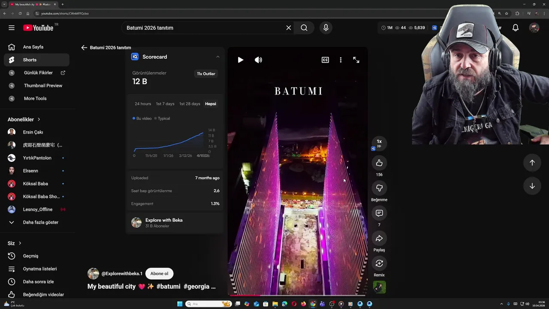This screenshot has height=309, width=549.
Task: Reload the browser page
Action: pyautogui.click(x=20, y=13)
